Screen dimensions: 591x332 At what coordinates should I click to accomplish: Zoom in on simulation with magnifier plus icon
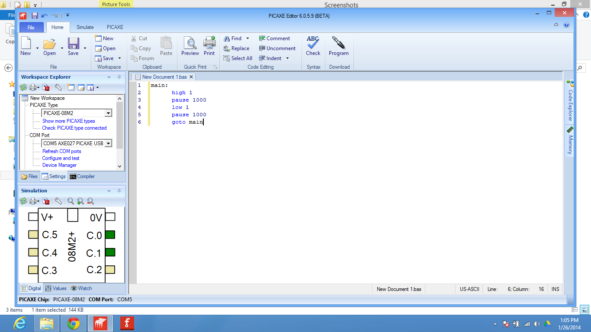pos(80,201)
